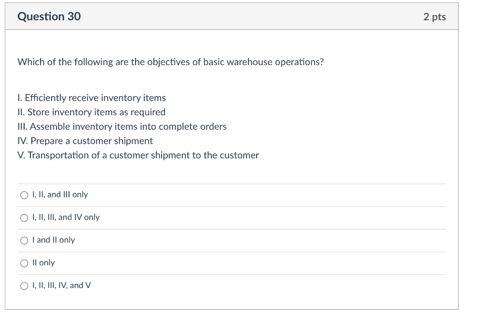
Task: Click the "Question 30" heading
Action: tap(49, 17)
